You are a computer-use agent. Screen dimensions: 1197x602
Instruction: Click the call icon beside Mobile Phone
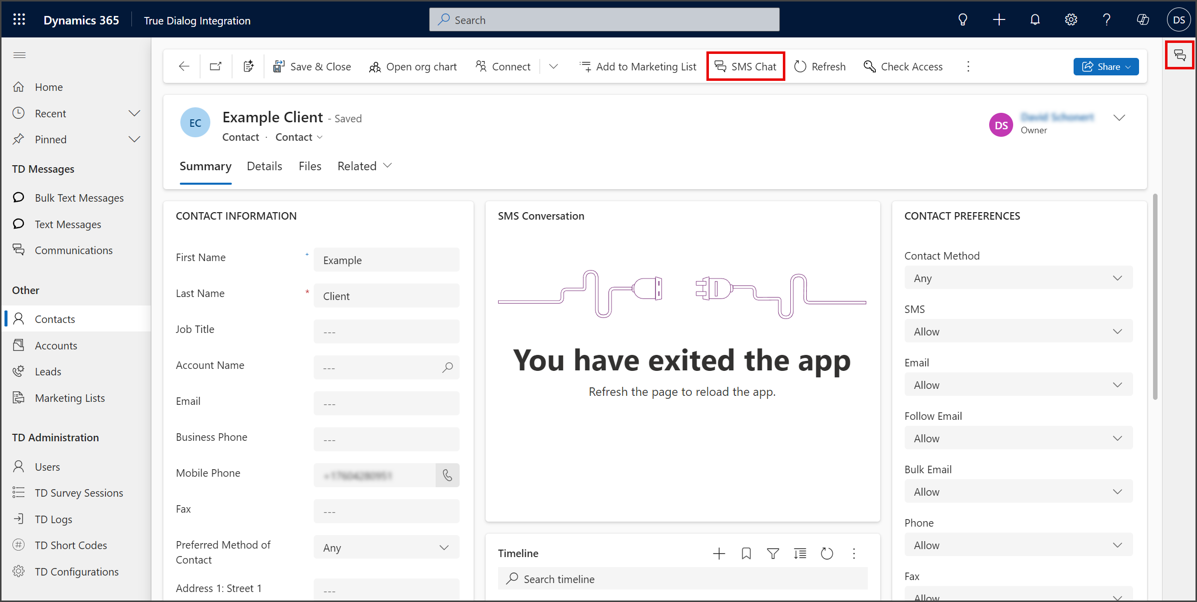pos(447,475)
